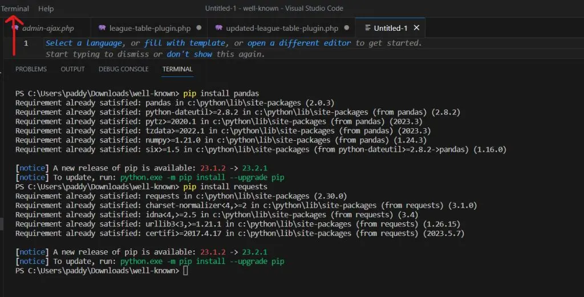Screen dimensions: 584x297
Task: Click the "don't show" link
Action: click(x=189, y=54)
